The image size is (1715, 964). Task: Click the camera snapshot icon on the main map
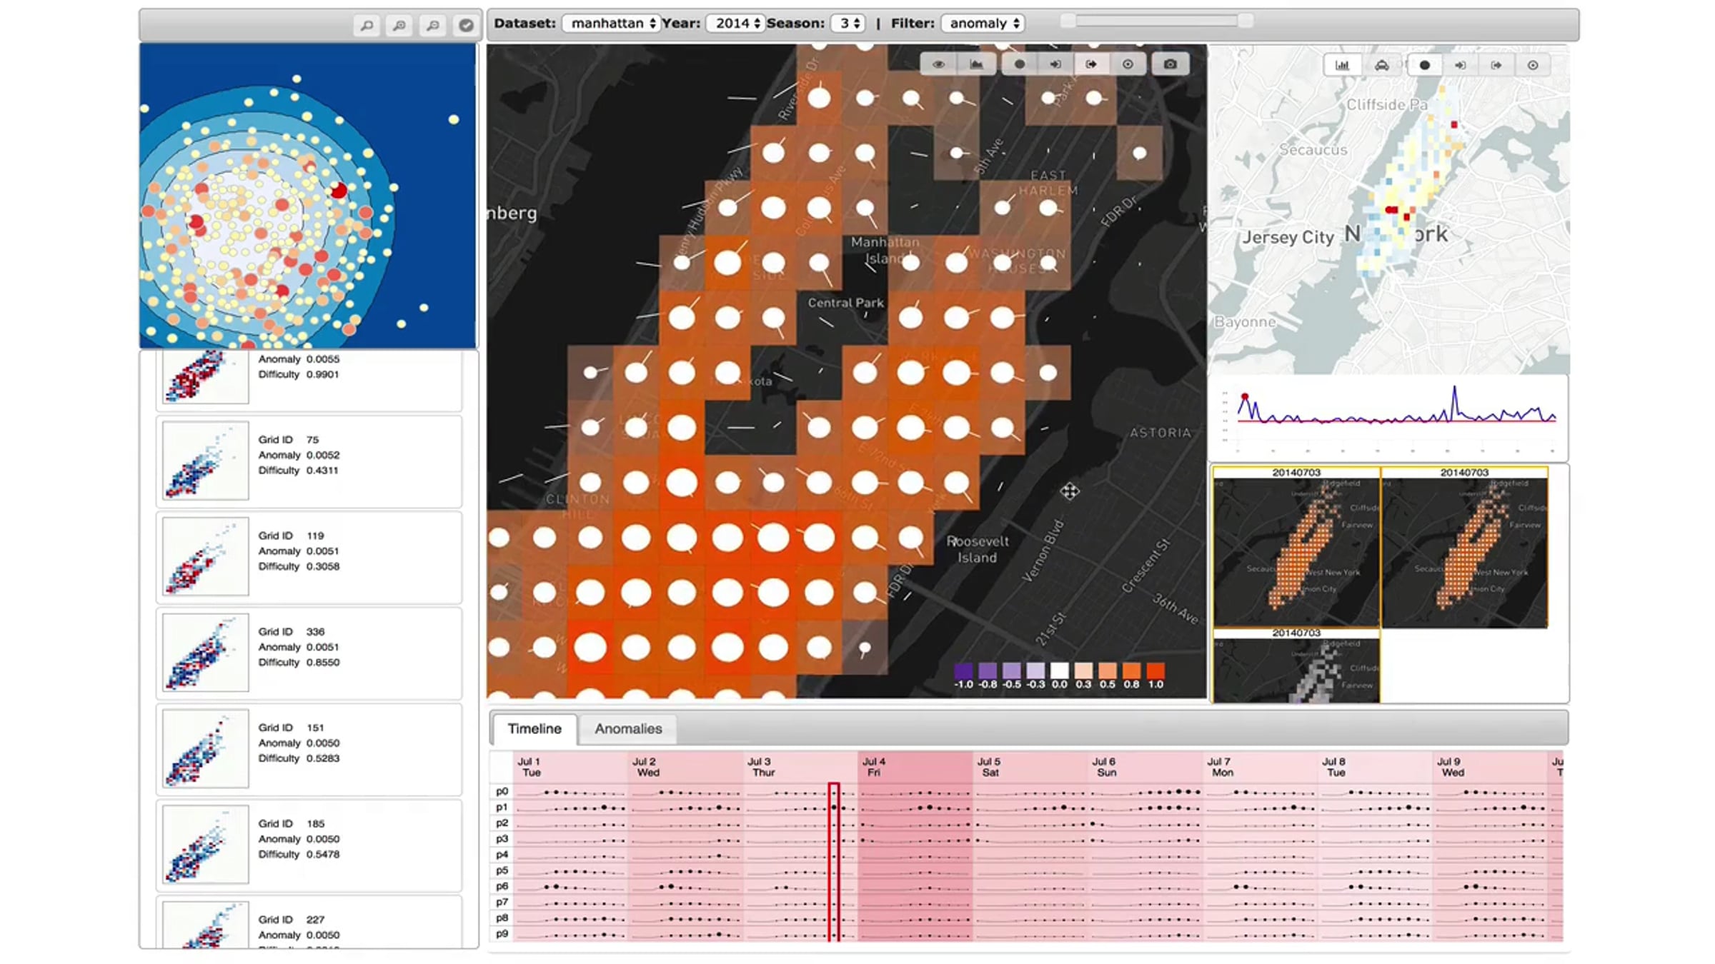[1170, 64]
